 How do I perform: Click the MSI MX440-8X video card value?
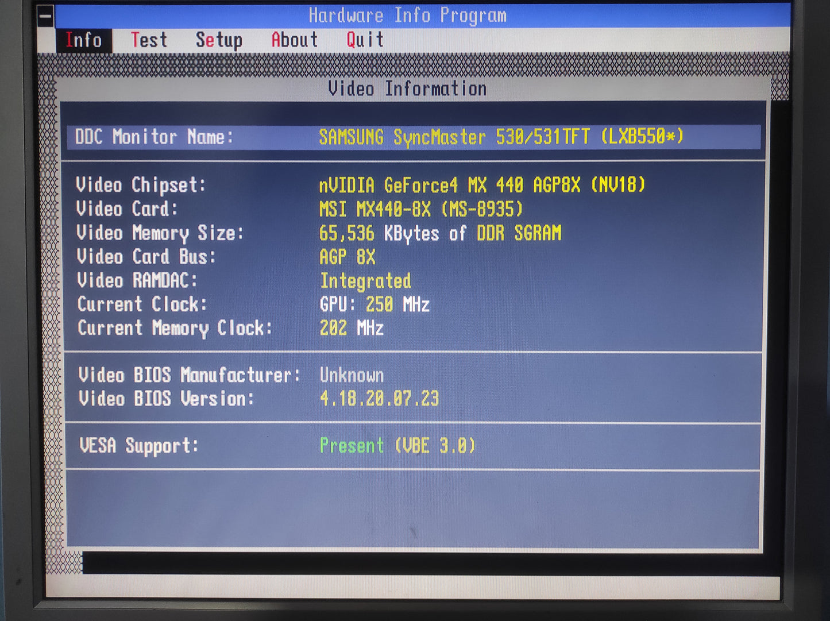421,209
